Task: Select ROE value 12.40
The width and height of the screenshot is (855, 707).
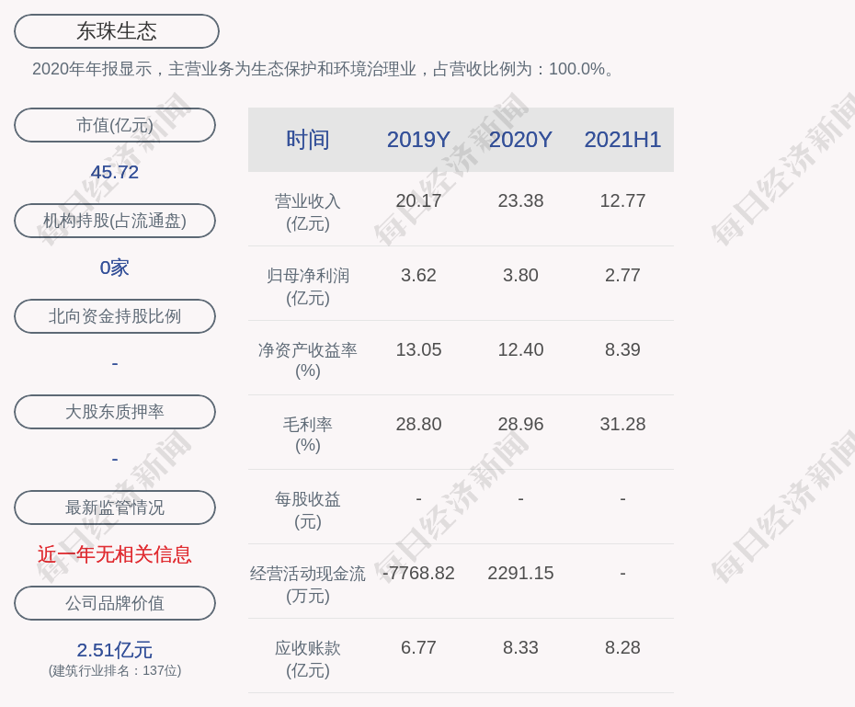Action: (520, 349)
